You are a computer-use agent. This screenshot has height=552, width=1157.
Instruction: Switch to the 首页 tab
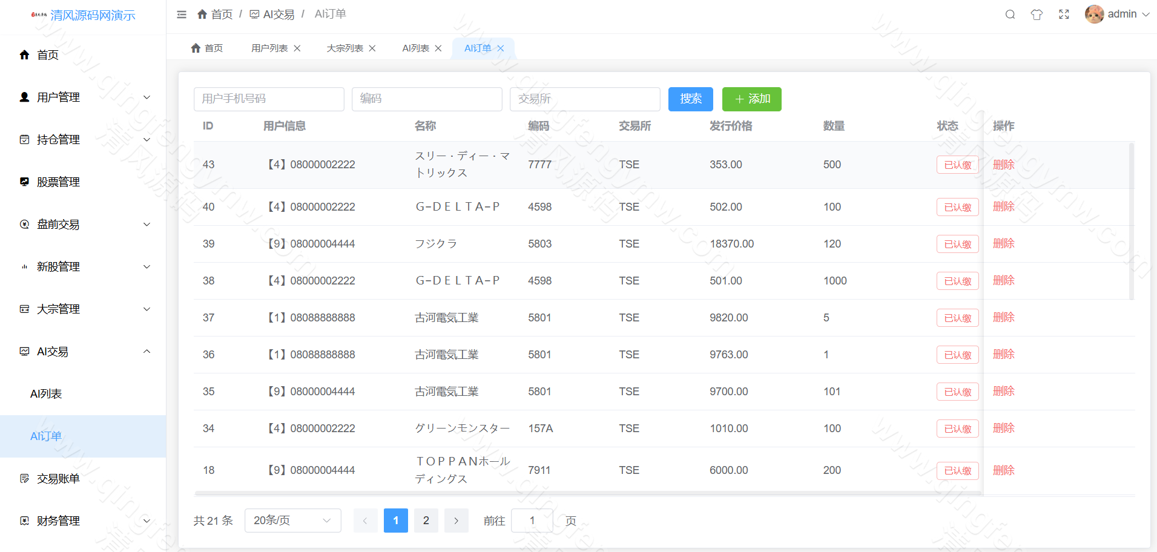[206, 48]
